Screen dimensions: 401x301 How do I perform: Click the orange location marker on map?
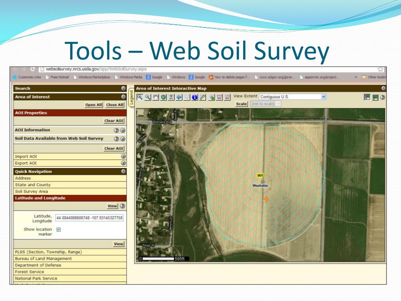[x=266, y=199]
